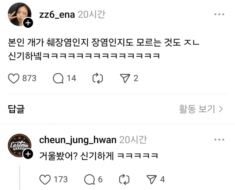This screenshot has height=190, width=235.
Task: Open comments on the zz6_ena post
Action: [x=58, y=78]
